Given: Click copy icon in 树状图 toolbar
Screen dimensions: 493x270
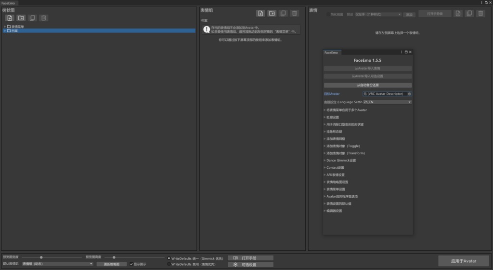Looking at the screenshot, I should (x=32, y=18).
